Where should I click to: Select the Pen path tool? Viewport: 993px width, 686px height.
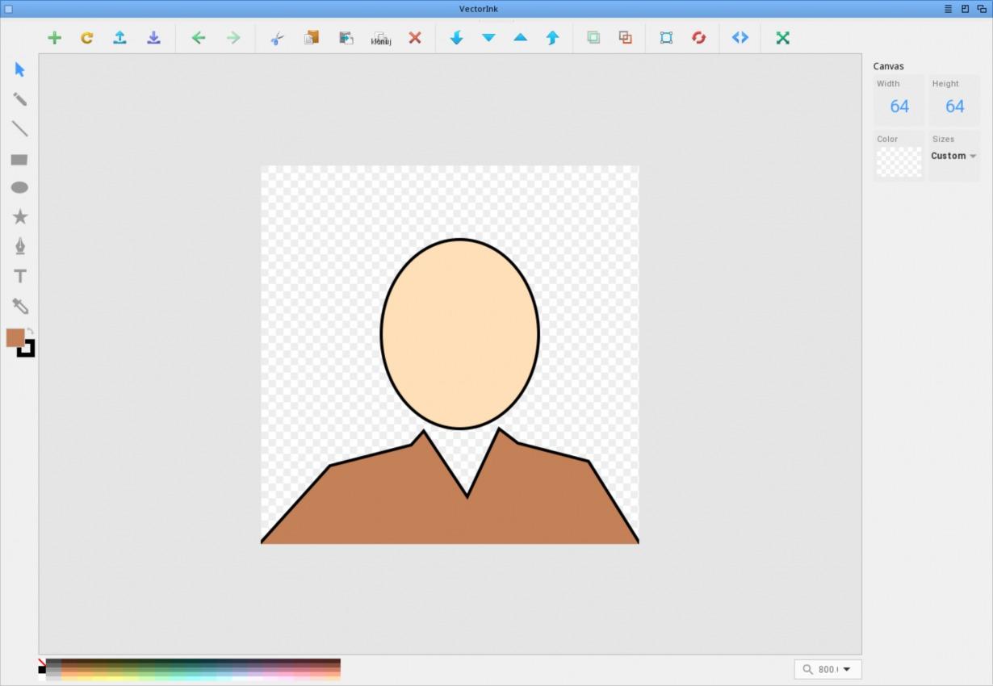(x=20, y=246)
